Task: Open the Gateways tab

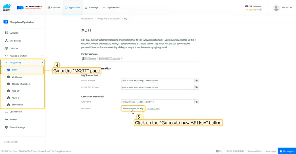Action: pyautogui.click(x=91, y=8)
